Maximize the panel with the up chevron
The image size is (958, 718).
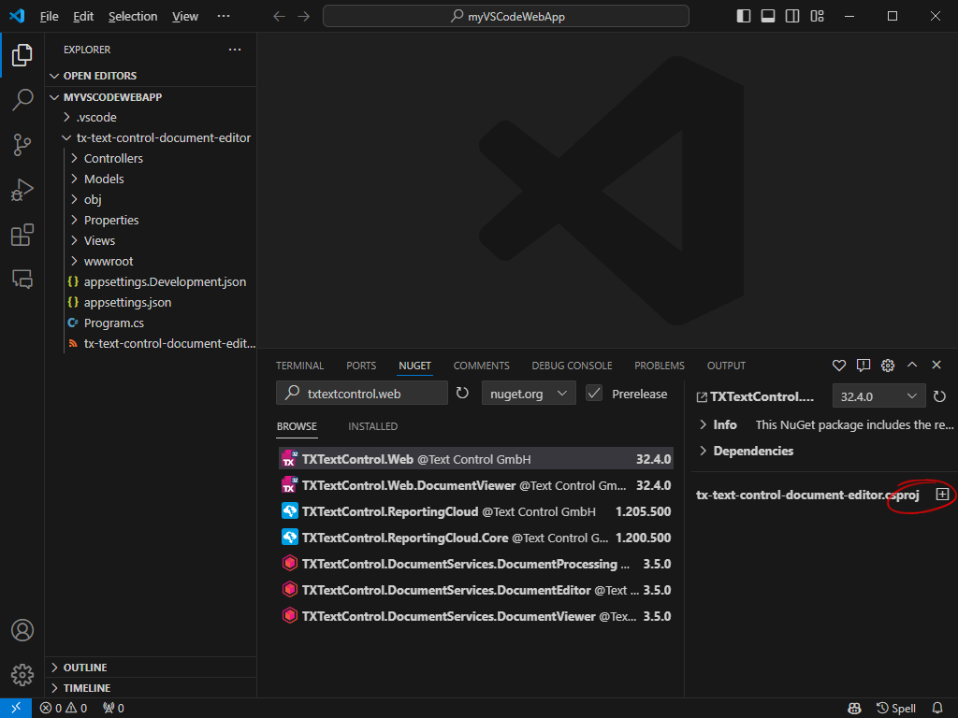tap(912, 366)
